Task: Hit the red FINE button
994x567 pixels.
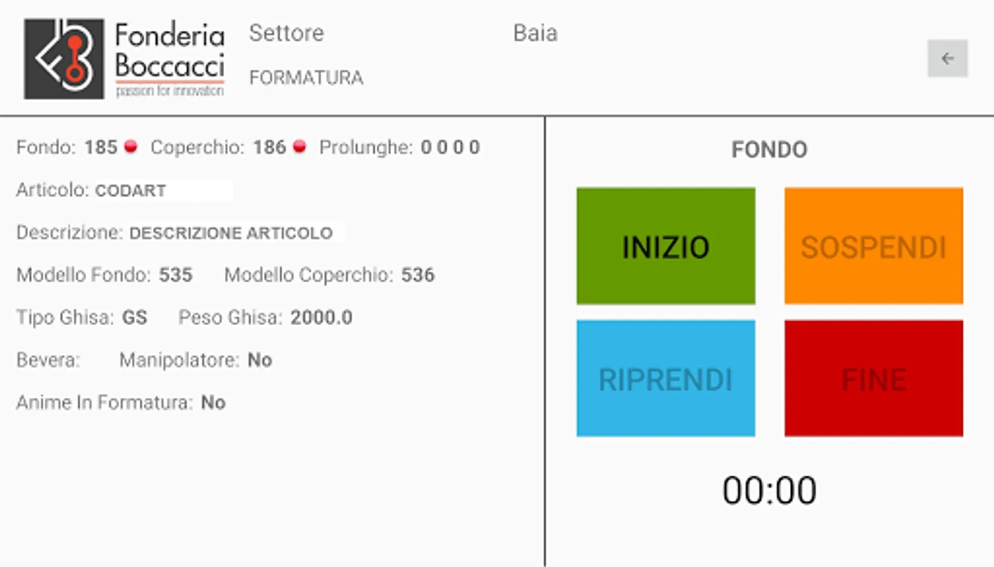Action: pos(873,379)
